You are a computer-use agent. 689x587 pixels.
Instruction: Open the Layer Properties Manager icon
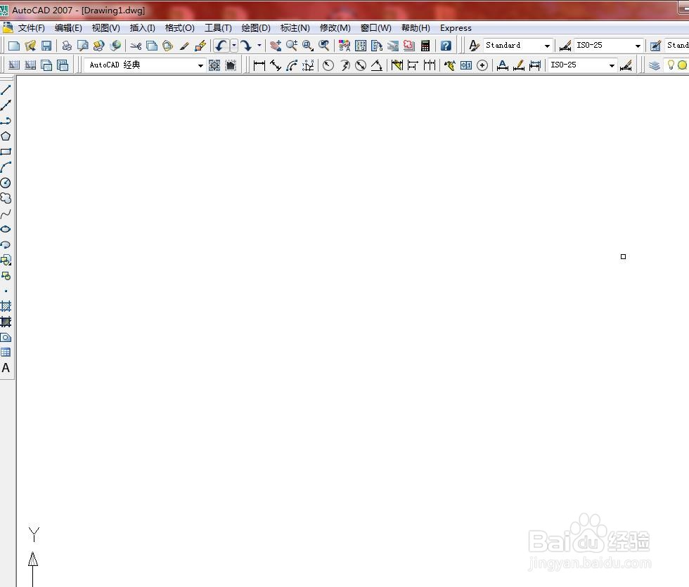655,65
